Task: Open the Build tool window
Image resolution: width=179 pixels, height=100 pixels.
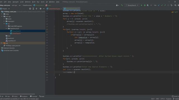Action: [42, 96]
